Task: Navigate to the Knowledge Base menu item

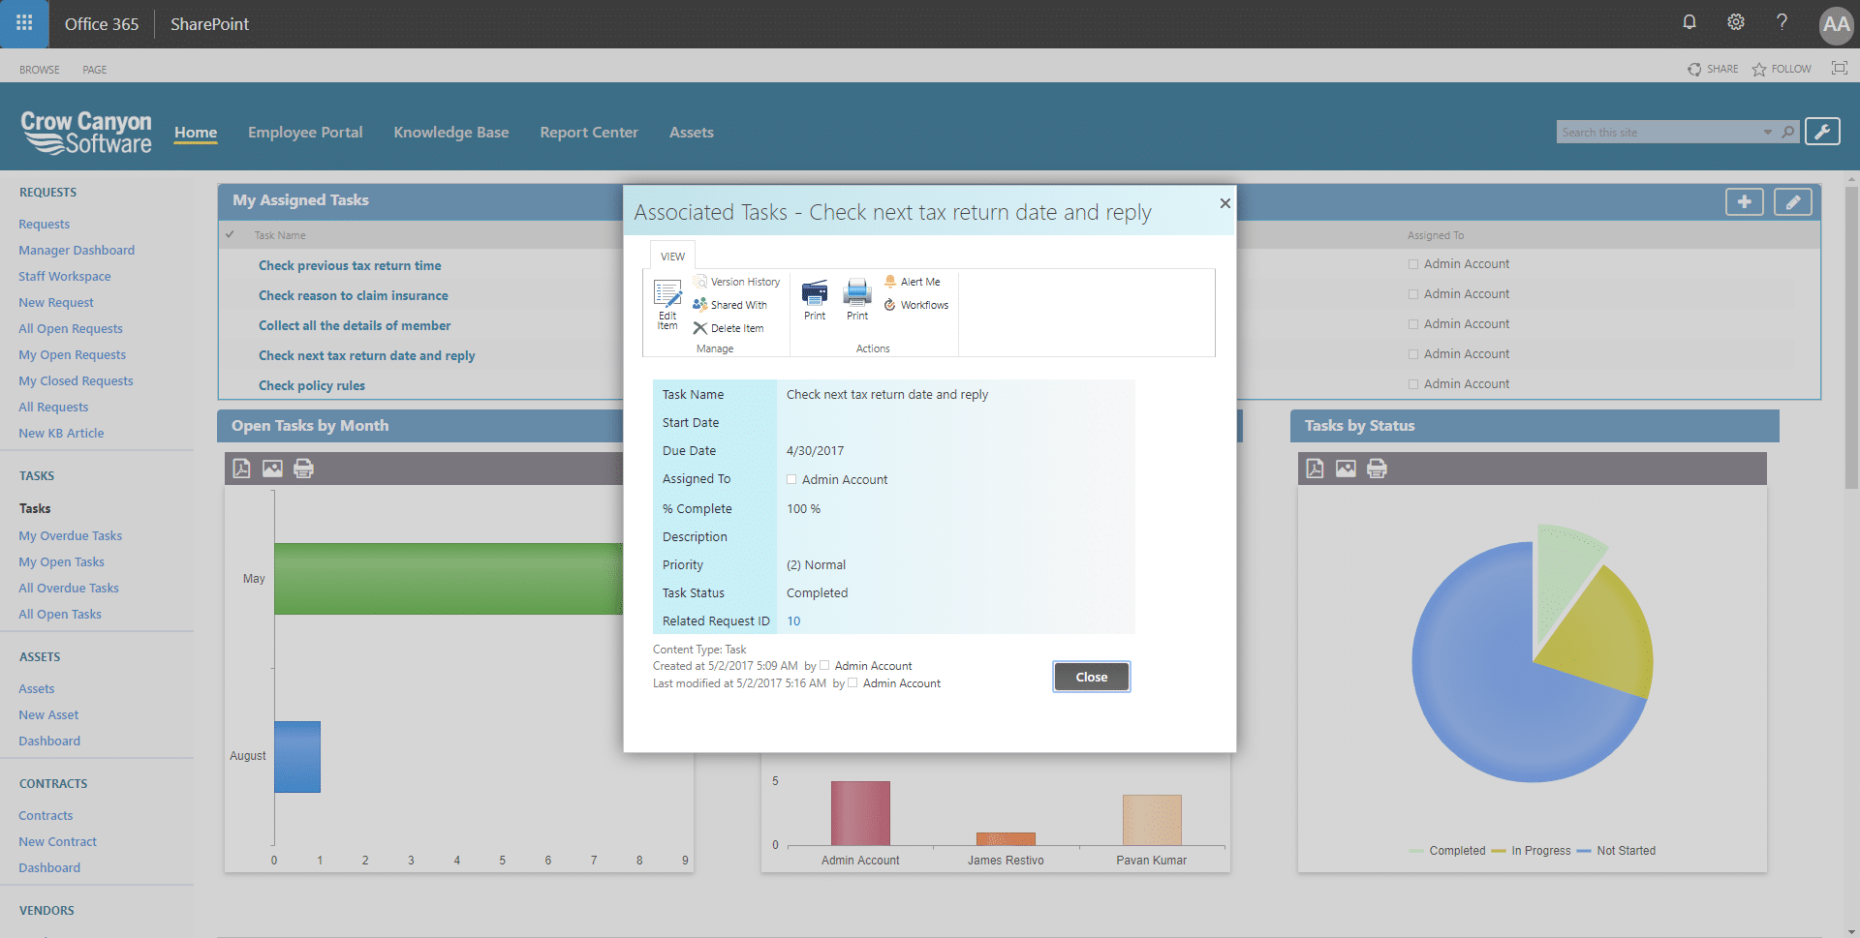Action: pos(451,132)
